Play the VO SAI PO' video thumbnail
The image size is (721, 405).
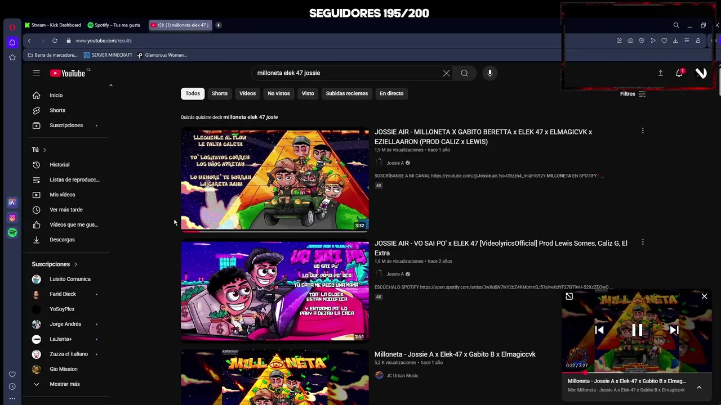275,291
